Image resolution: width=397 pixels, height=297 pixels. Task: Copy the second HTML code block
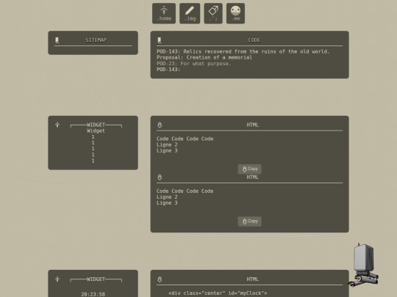point(250,221)
